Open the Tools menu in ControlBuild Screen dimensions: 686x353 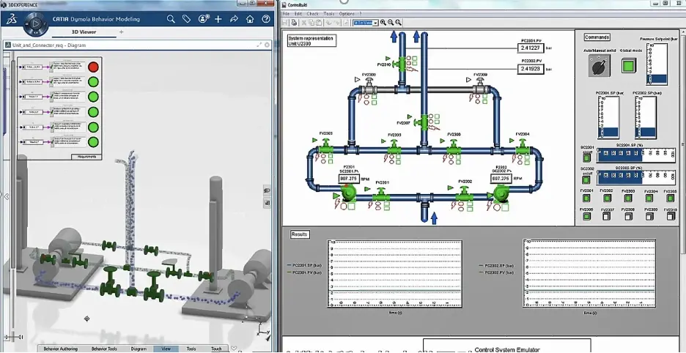tap(328, 14)
